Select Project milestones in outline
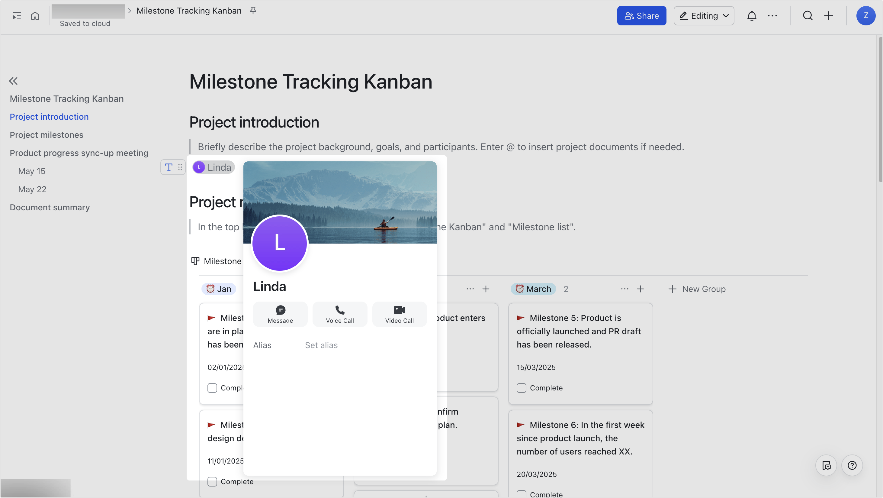 [x=46, y=135]
